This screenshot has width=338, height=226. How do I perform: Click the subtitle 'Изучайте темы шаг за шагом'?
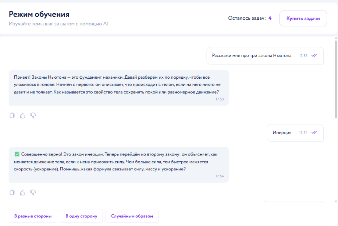(59, 24)
